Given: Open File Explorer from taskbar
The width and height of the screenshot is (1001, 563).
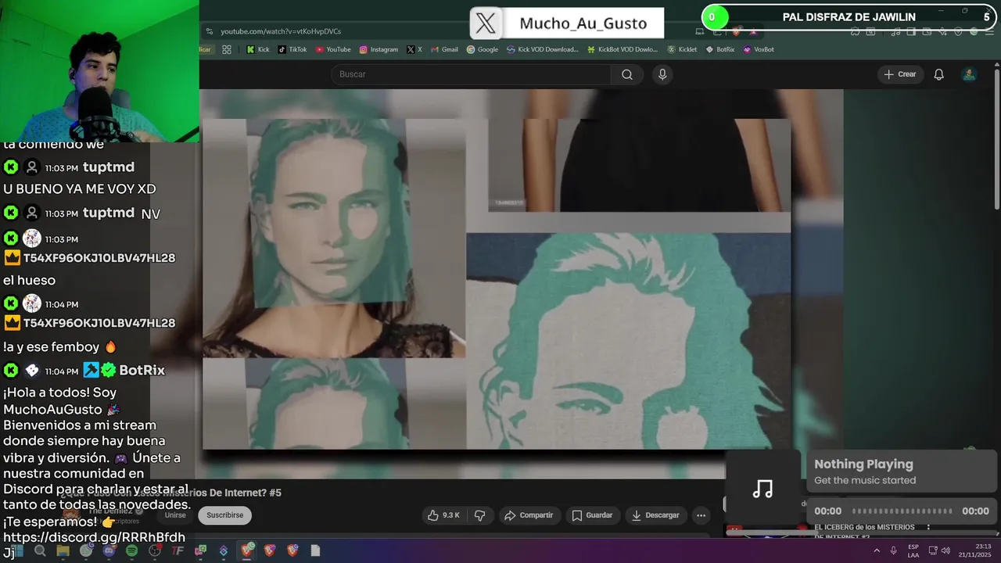Looking at the screenshot, I should (63, 550).
